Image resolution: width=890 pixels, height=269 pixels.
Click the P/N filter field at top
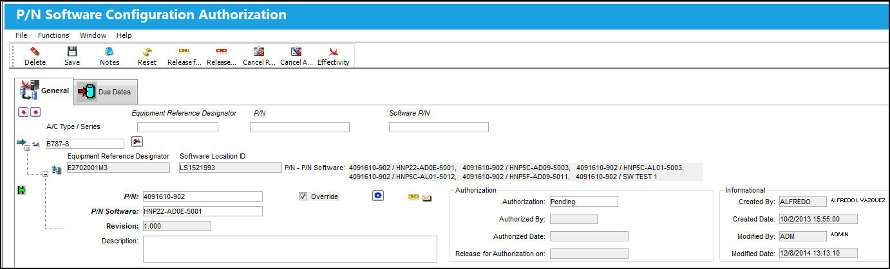click(x=299, y=127)
